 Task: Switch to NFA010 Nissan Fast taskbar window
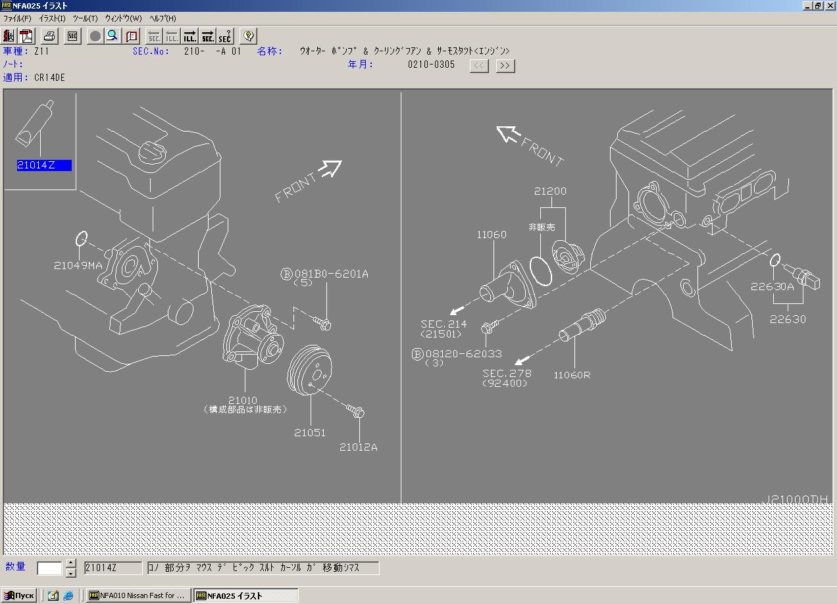click(139, 595)
